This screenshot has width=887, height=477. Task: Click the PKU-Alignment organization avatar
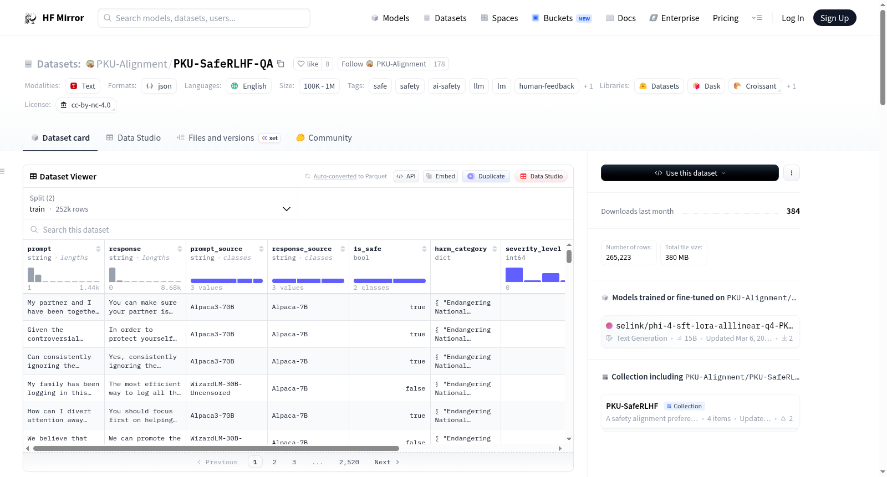pyautogui.click(x=90, y=64)
